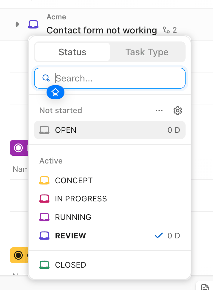Click the magnifier icon in search box
The image size is (213, 290).
pos(46,78)
